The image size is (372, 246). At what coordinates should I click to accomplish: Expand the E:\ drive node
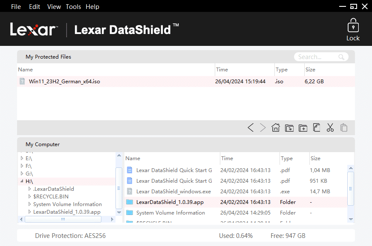click(22, 158)
